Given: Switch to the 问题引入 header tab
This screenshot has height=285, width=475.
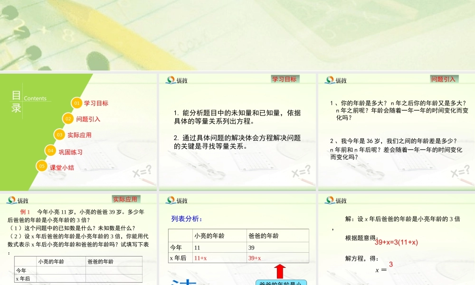Looking at the screenshot, I should [x=444, y=78].
